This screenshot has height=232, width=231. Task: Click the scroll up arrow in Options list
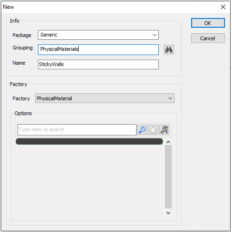point(168,142)
